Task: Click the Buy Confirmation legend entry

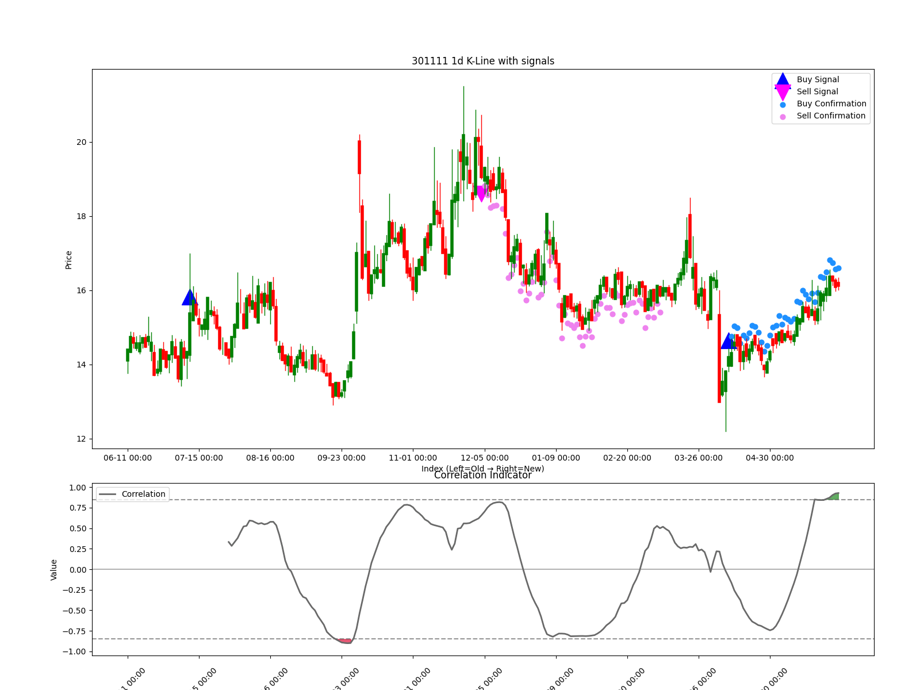Action: 822,103
